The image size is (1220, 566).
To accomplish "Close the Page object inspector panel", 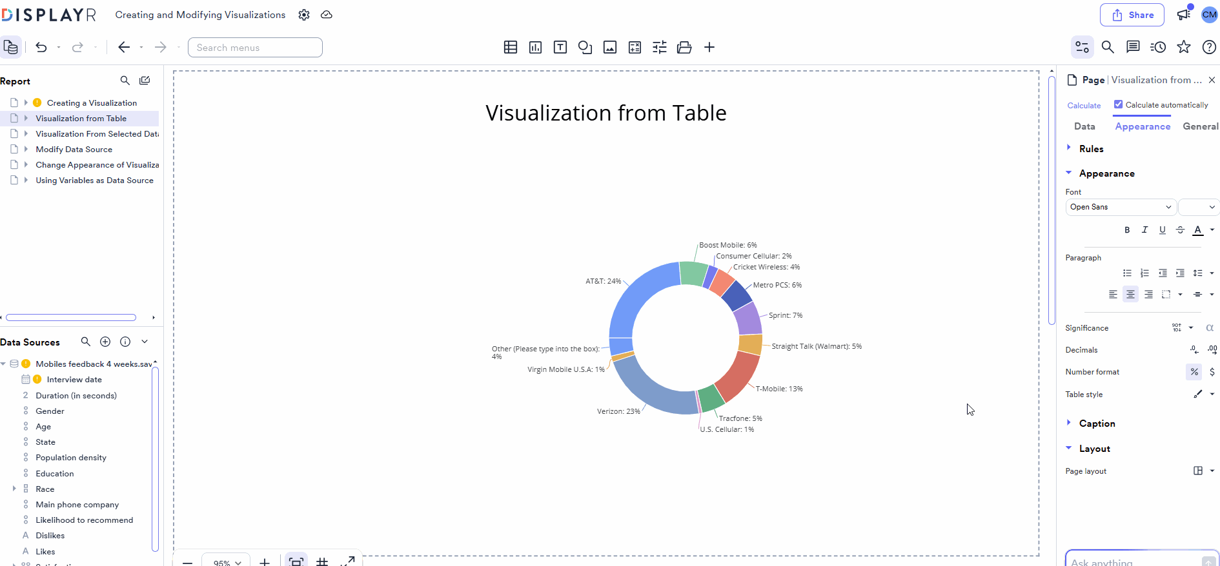I will pyautogui.click(x=1212, y=80).
